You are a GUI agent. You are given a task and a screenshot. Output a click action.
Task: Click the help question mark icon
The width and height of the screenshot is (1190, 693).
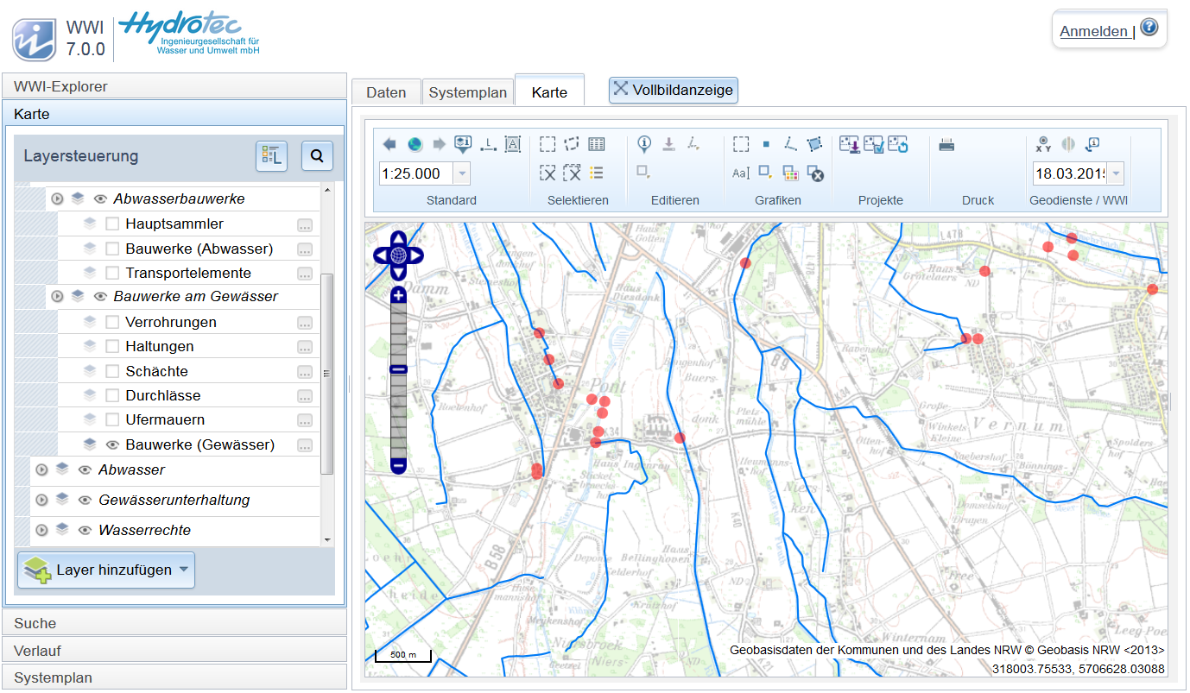(1149, 28)
